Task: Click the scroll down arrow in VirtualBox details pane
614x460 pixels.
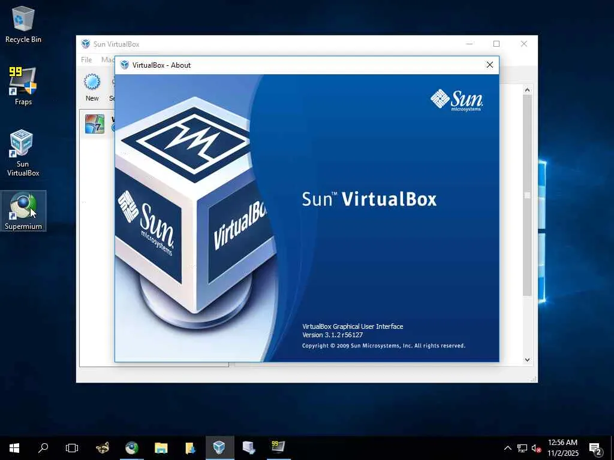Action: tap(527, 360)
